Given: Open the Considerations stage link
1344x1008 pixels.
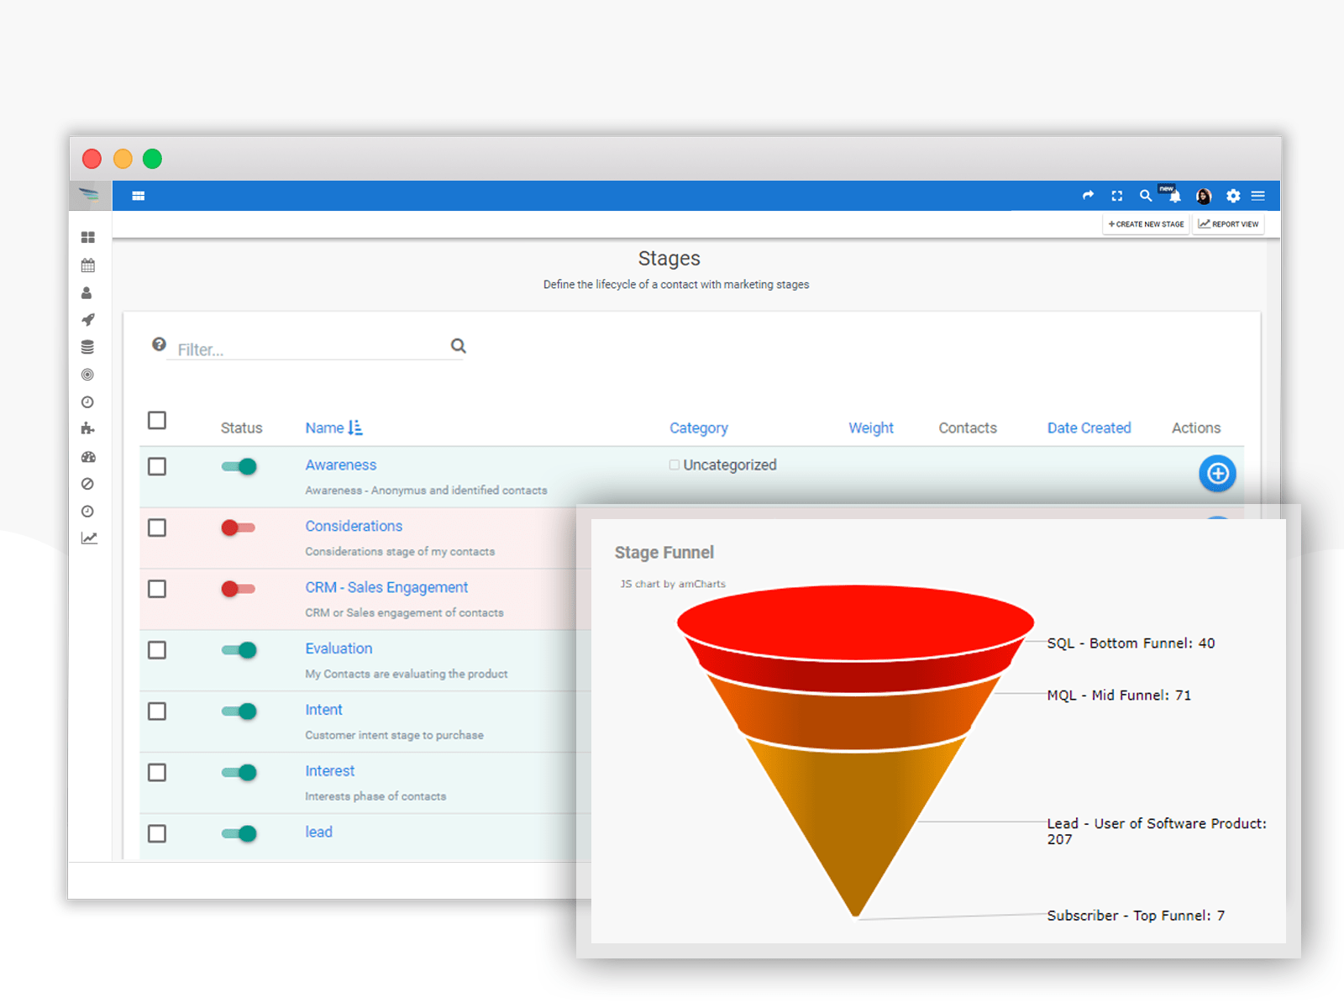Looking at the screenshot, I should 354,526.
